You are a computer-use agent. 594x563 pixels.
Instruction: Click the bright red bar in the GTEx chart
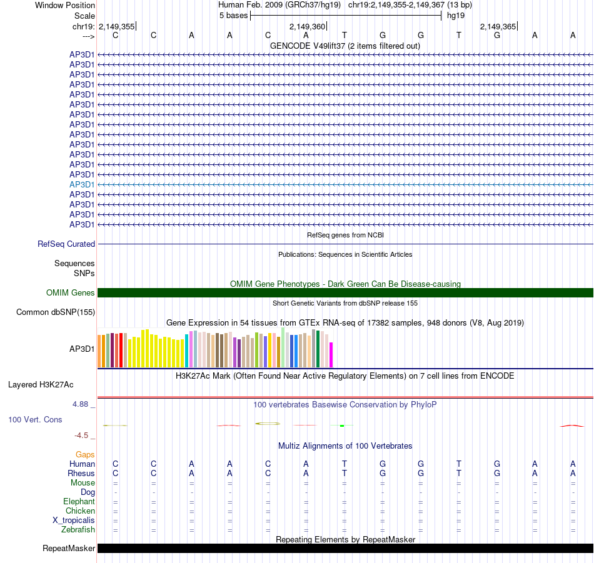121,350
